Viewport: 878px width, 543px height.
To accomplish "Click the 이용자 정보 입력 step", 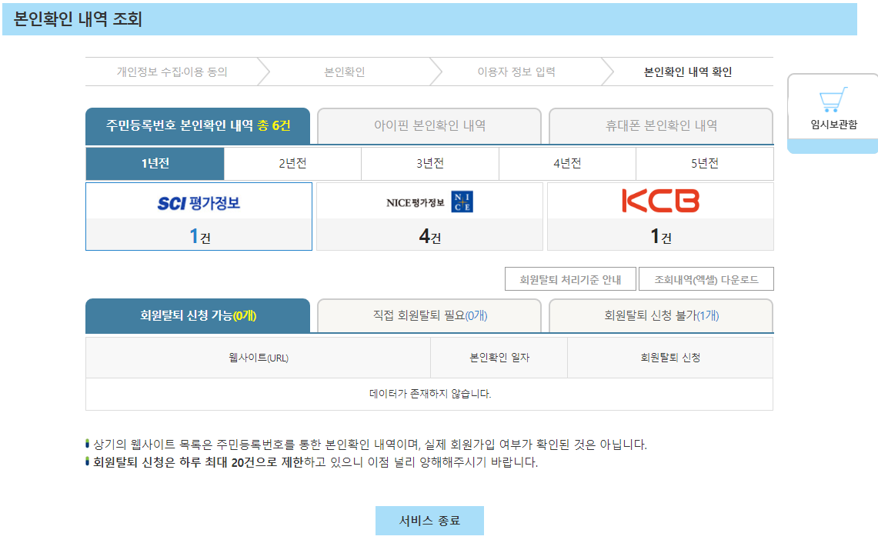I will [516, 72].
